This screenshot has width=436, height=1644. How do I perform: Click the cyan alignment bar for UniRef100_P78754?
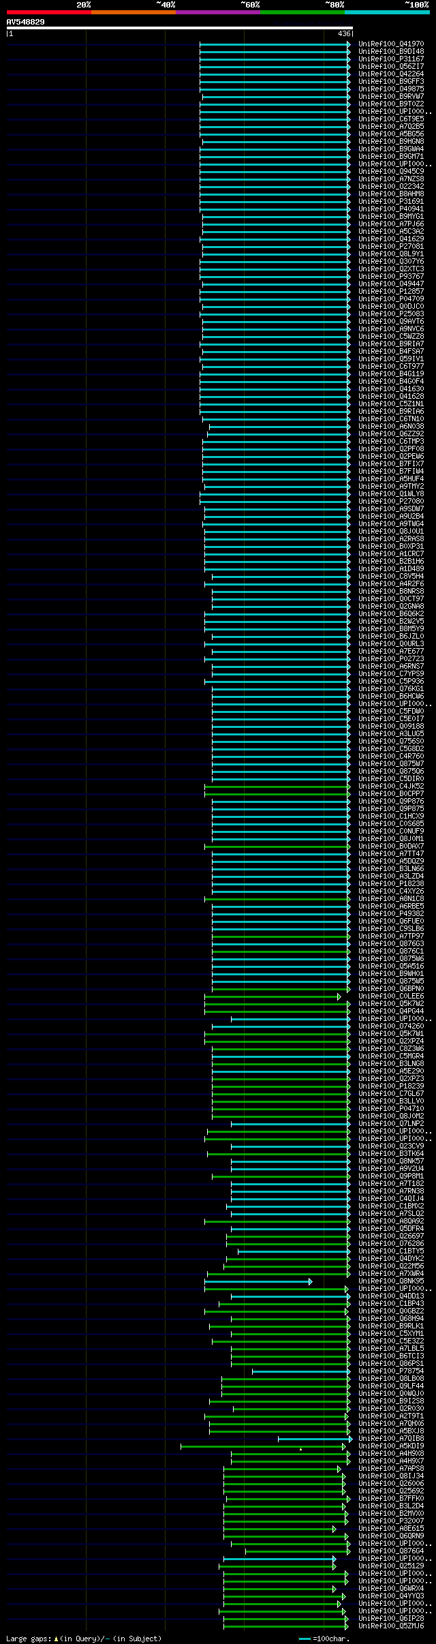pyautogui.click(x=302, y=1371)
